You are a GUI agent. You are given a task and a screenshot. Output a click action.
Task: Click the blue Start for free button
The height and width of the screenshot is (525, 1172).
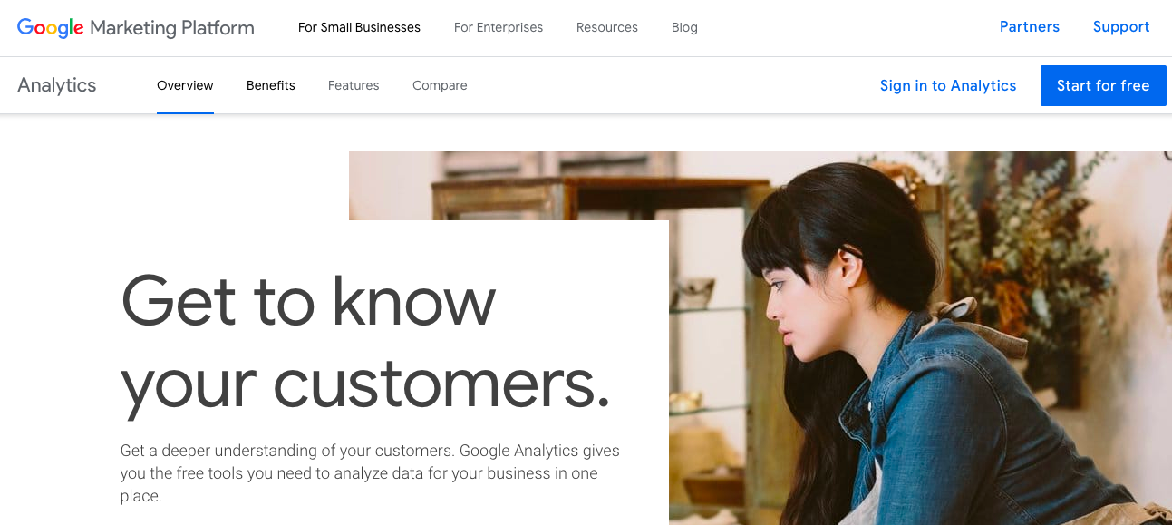tap(1103, 85)
